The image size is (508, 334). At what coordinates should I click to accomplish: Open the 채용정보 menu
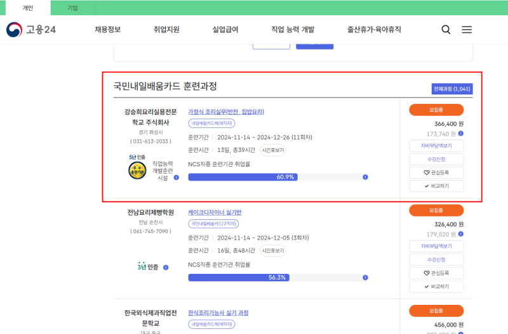coord(107,30)
